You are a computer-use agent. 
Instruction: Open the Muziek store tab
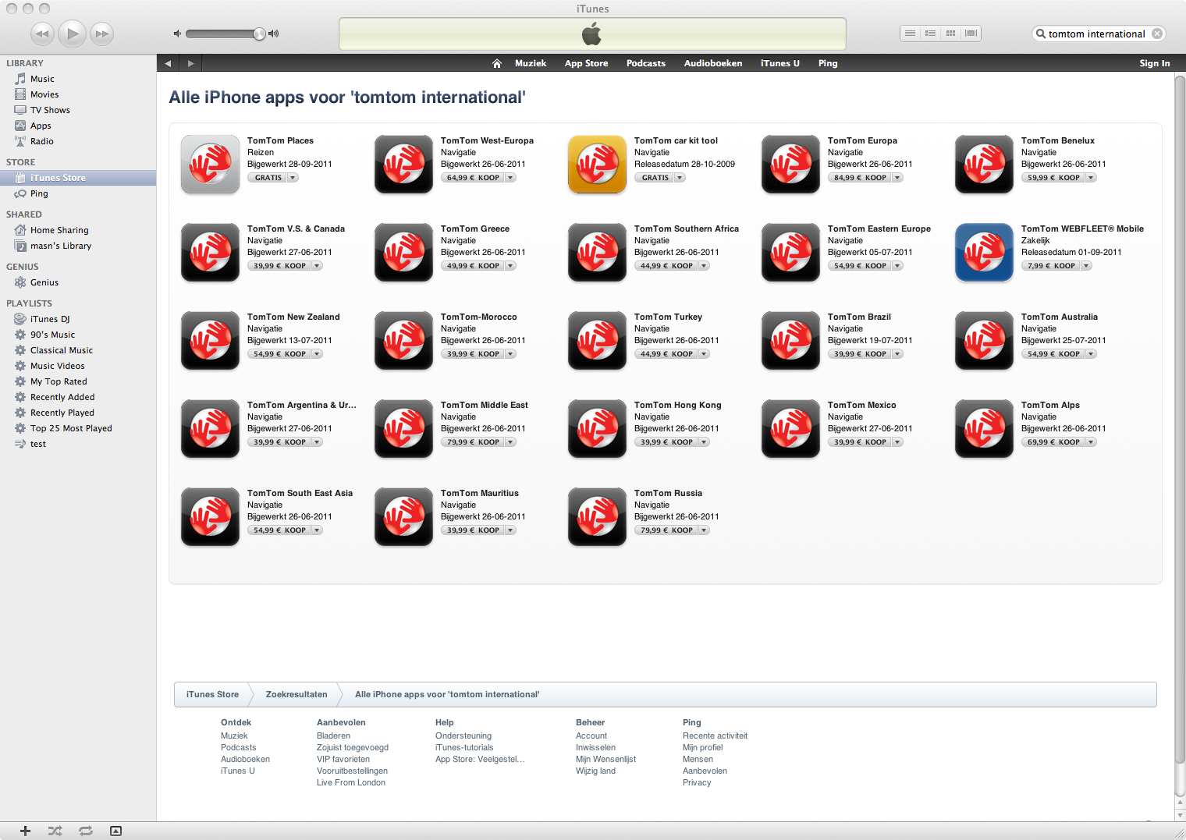click(531, 63)
